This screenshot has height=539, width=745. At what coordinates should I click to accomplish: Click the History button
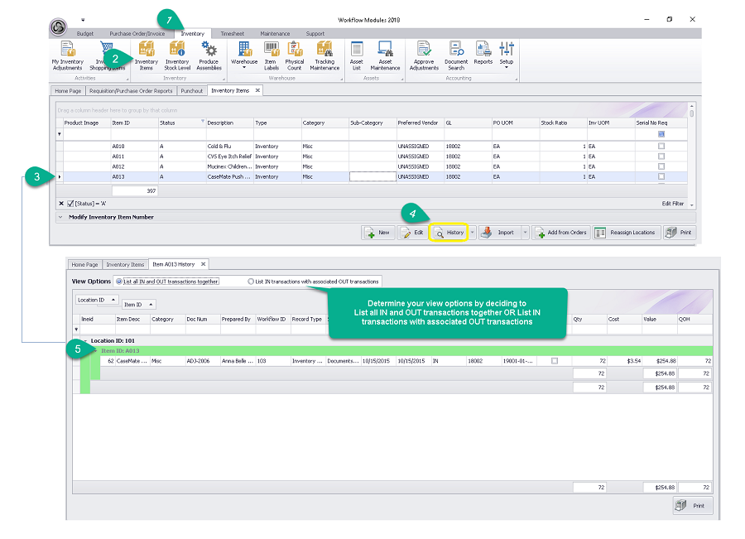point(449,233)
